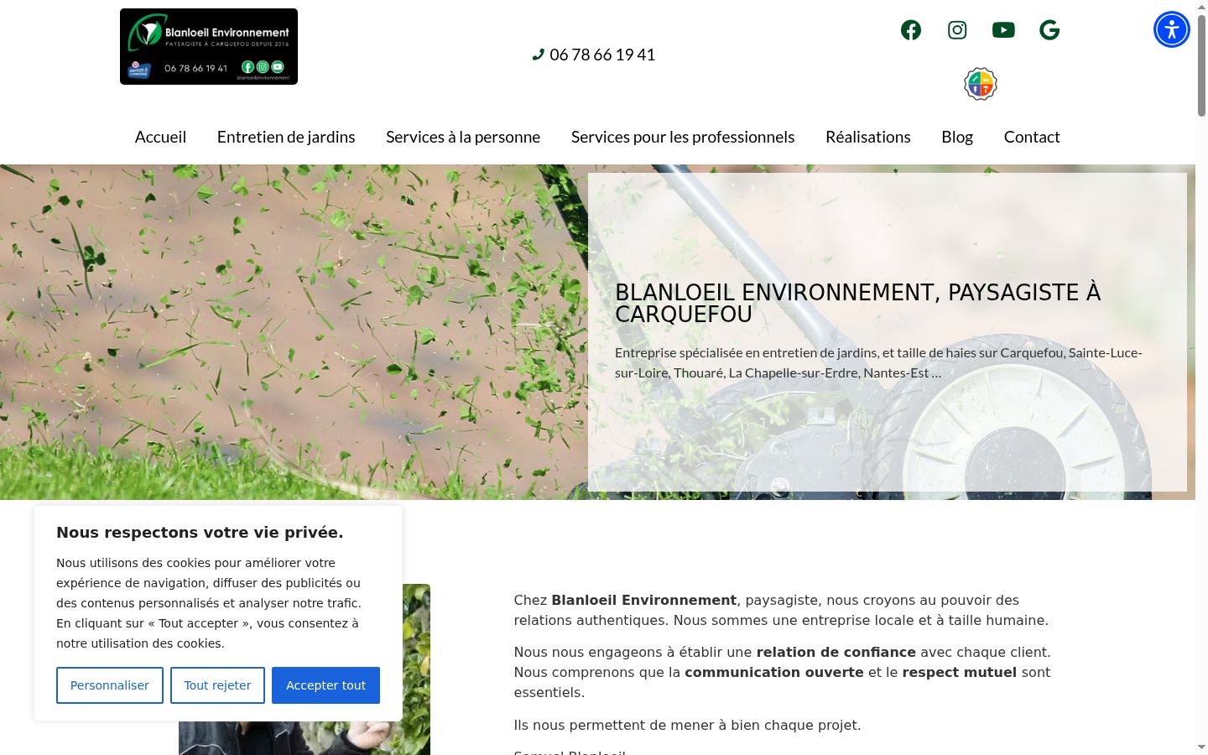
Task: Open Services à la personne menu
Action: click(463, 137)
